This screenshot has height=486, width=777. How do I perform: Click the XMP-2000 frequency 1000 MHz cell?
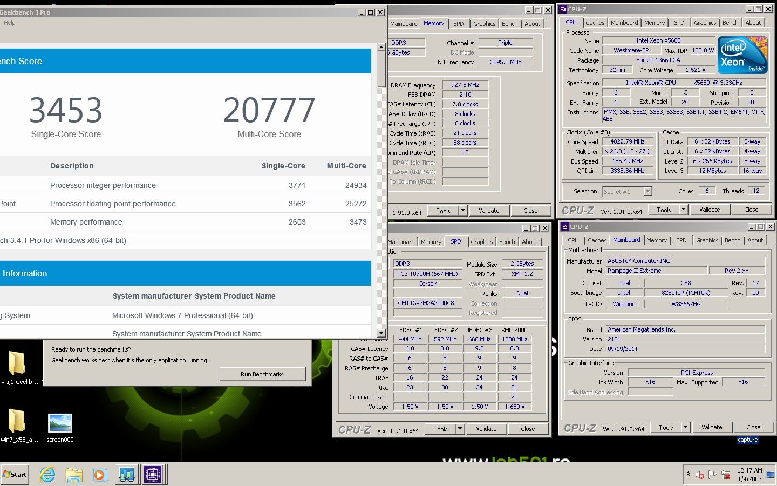pos(515,339)
